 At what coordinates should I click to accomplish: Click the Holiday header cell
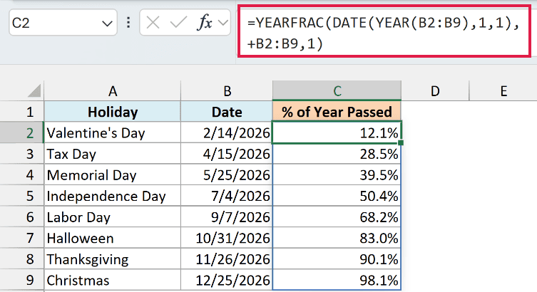(x=113, y=112)
